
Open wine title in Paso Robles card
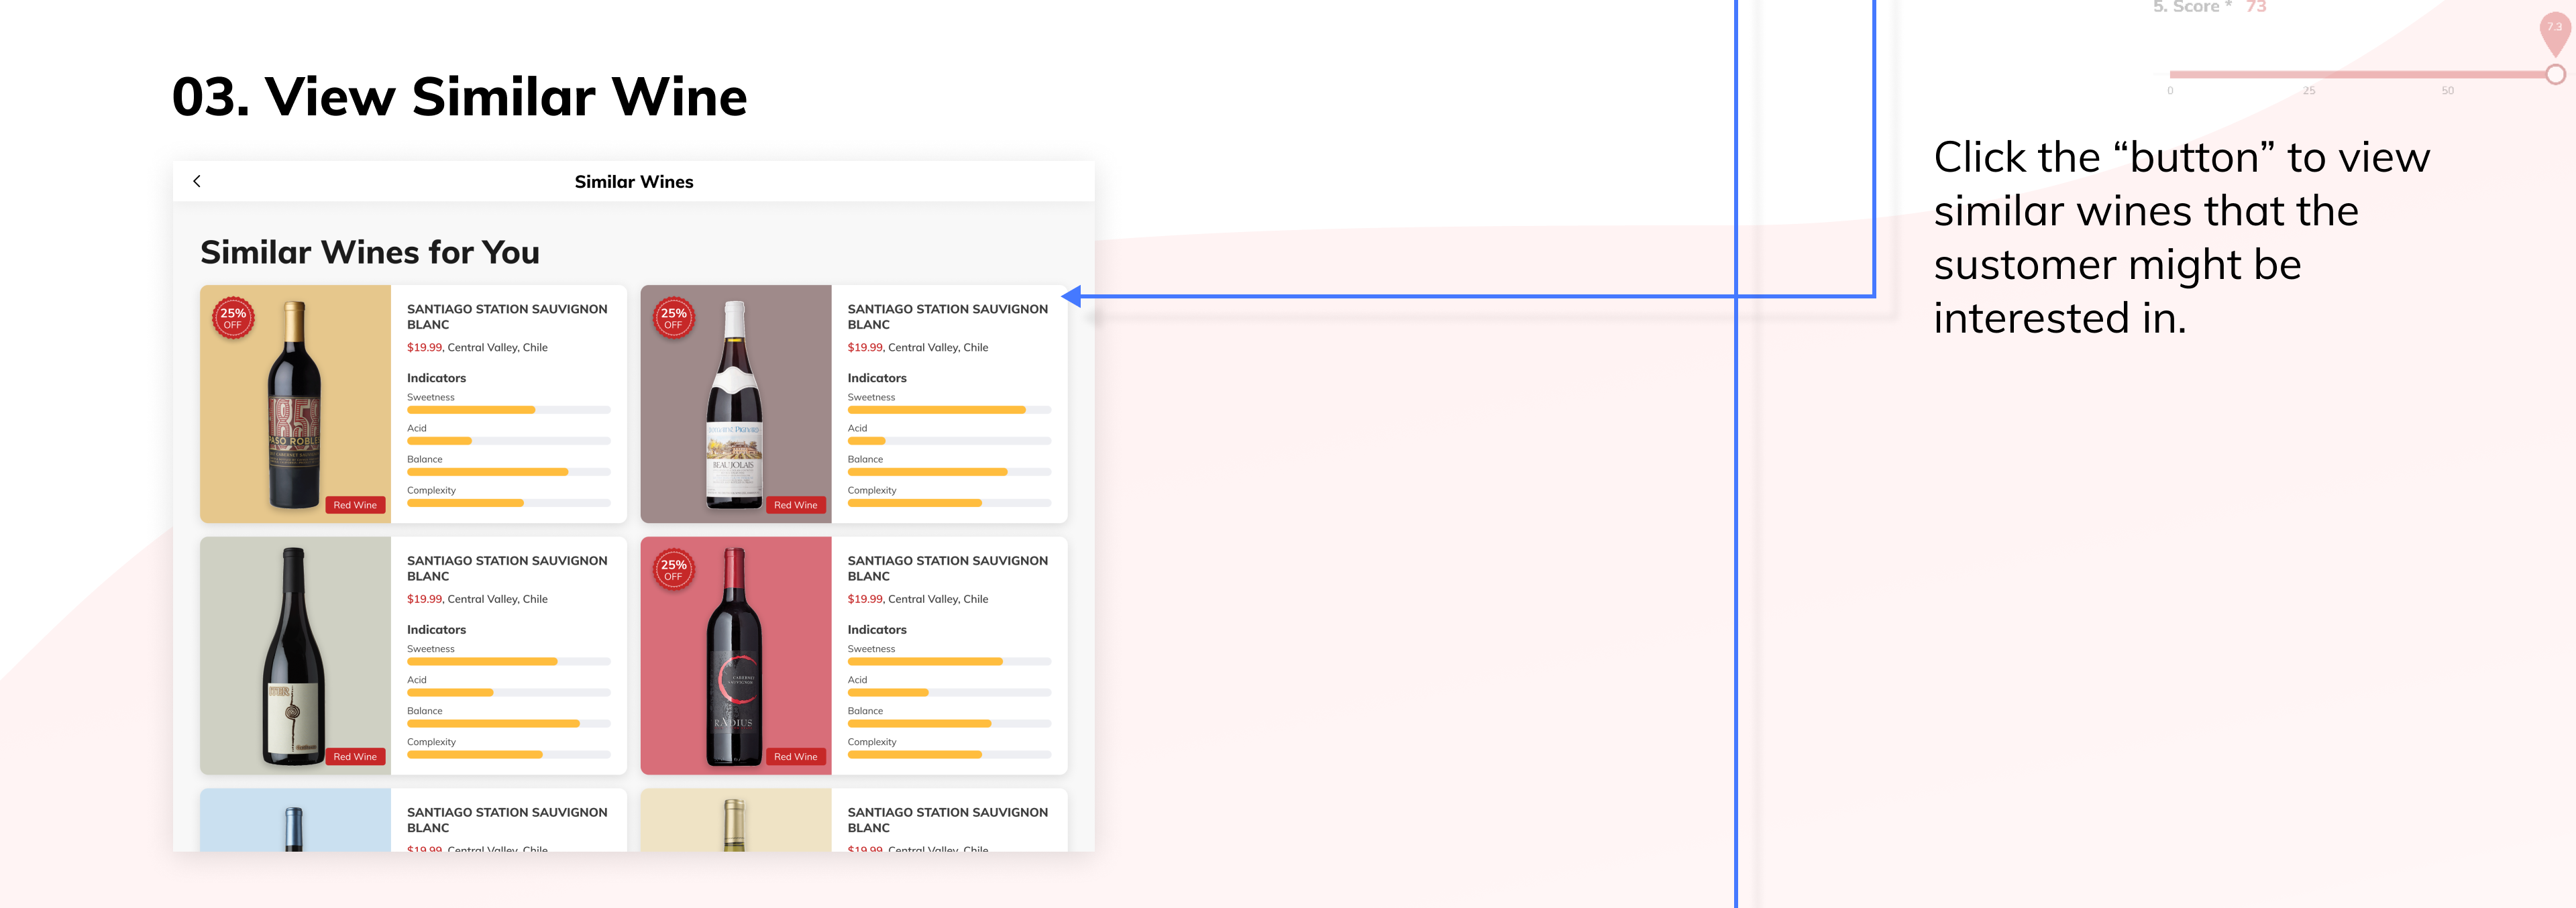507,317
